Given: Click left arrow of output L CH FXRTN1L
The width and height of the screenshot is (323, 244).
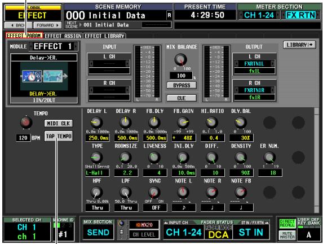Looking at the screenshot, I should click(236, 64).
